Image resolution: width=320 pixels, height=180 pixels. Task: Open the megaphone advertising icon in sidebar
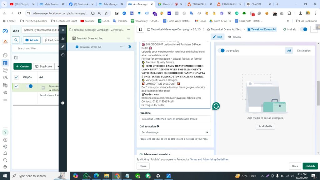pos(5,92)
